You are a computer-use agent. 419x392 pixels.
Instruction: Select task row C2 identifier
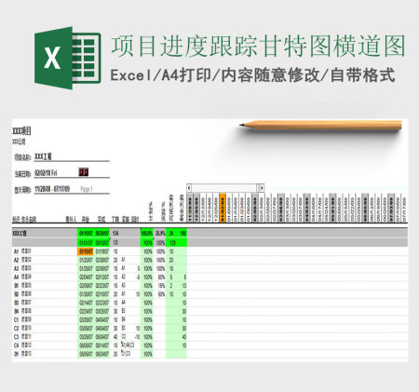(16, 329)
